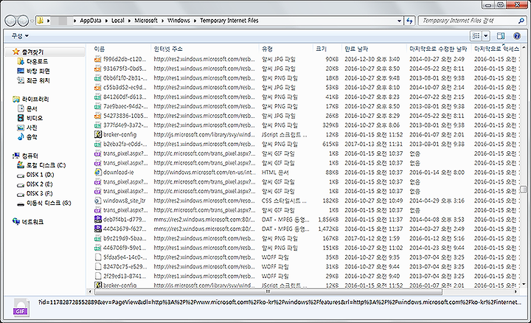Screen dimensions: 531x323
Task: Expand arrow after AppData in breadcrumb
Action: pos(107,21)
